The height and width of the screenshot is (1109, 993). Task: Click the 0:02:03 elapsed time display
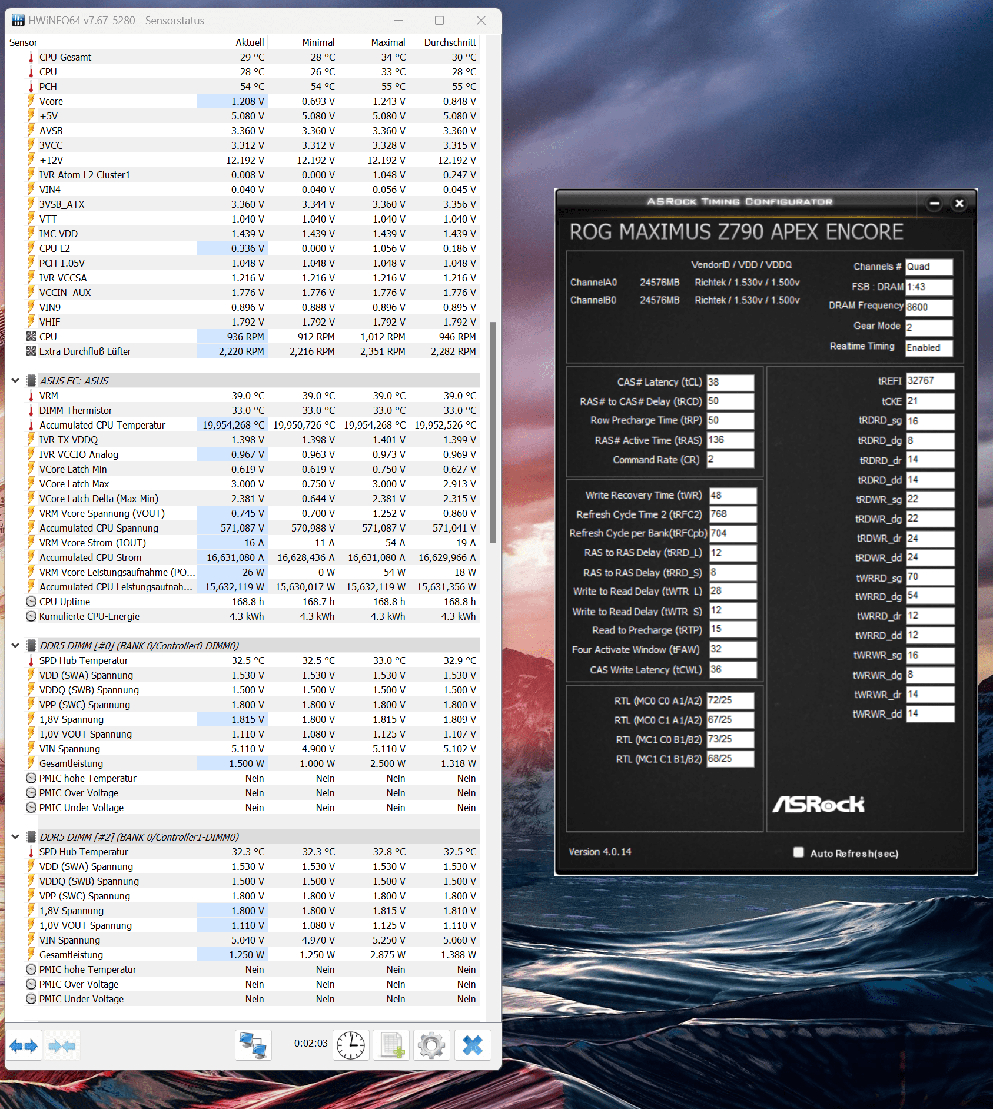[311, 1043]
